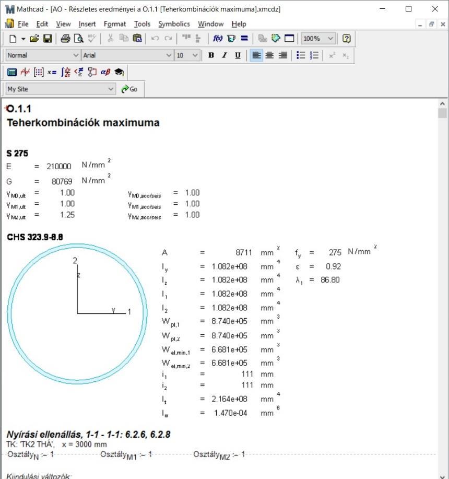Viewport: 449px width, 479px height.
Task: Align regions across icon
Action: (186, 38)
